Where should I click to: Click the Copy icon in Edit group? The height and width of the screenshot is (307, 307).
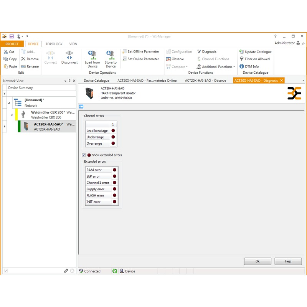coord(6,59)
